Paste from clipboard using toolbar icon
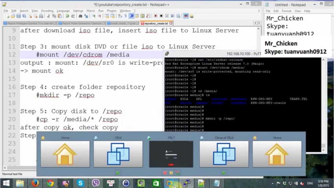Image resolution: width=334 pixels, height=188 pixels. click(59, 16)
